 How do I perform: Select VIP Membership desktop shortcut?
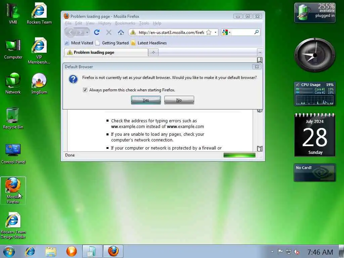click(x=39, y=51)
